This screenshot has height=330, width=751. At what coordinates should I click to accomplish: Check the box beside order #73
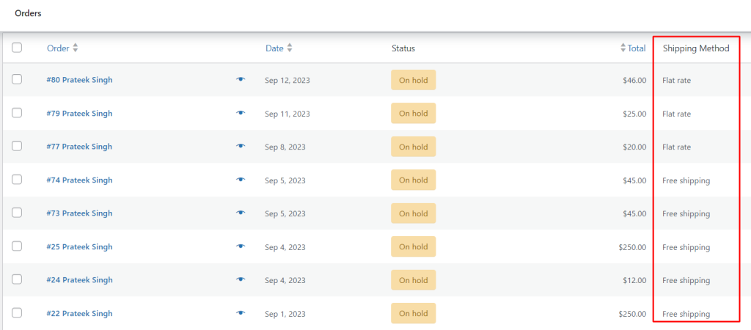17,213
